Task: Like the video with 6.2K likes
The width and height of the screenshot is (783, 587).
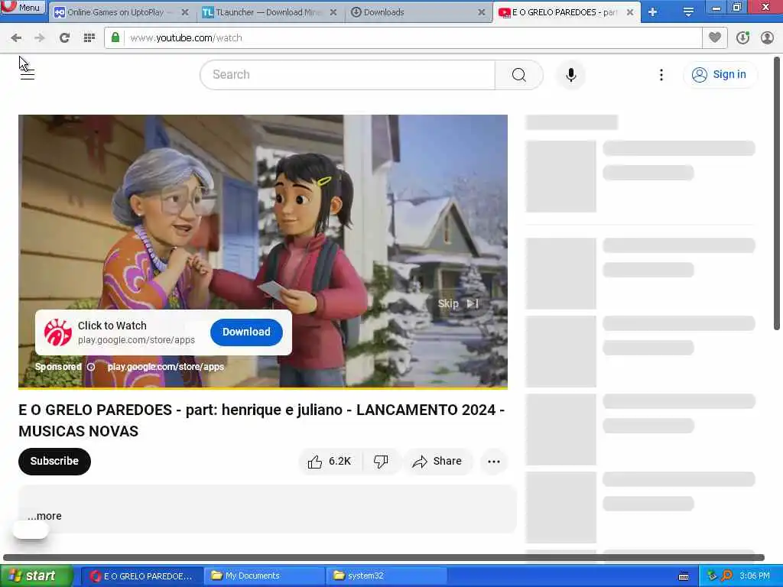Action: 330,461
